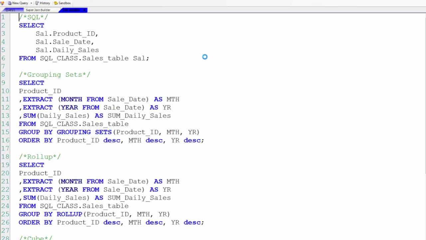Screen dimensions: 426x240
Task: Open the New Query dropdown arrow
Action: (31, 3)
